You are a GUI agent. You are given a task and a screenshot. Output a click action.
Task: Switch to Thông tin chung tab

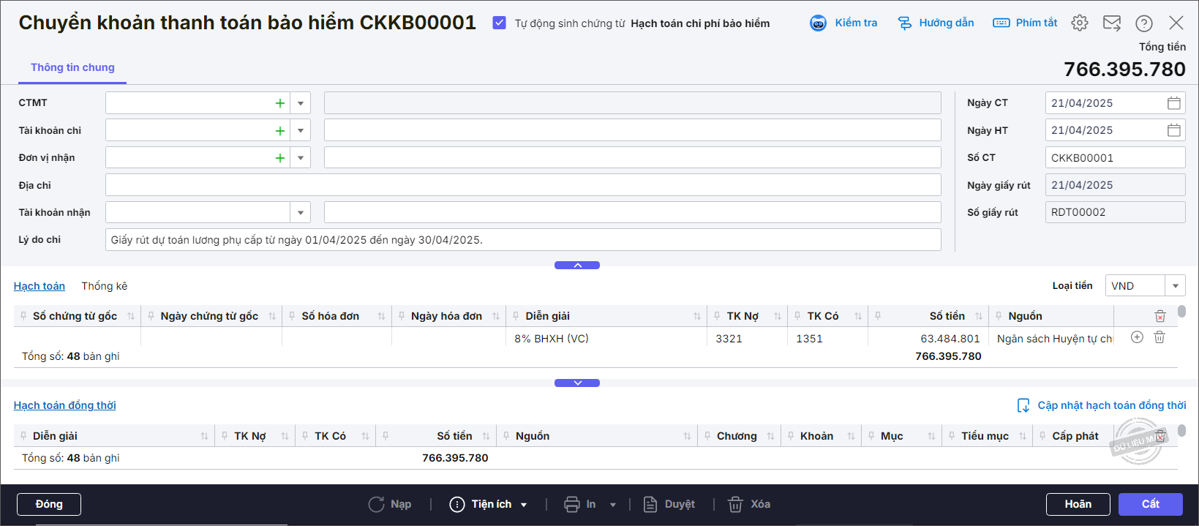point(72,67)
